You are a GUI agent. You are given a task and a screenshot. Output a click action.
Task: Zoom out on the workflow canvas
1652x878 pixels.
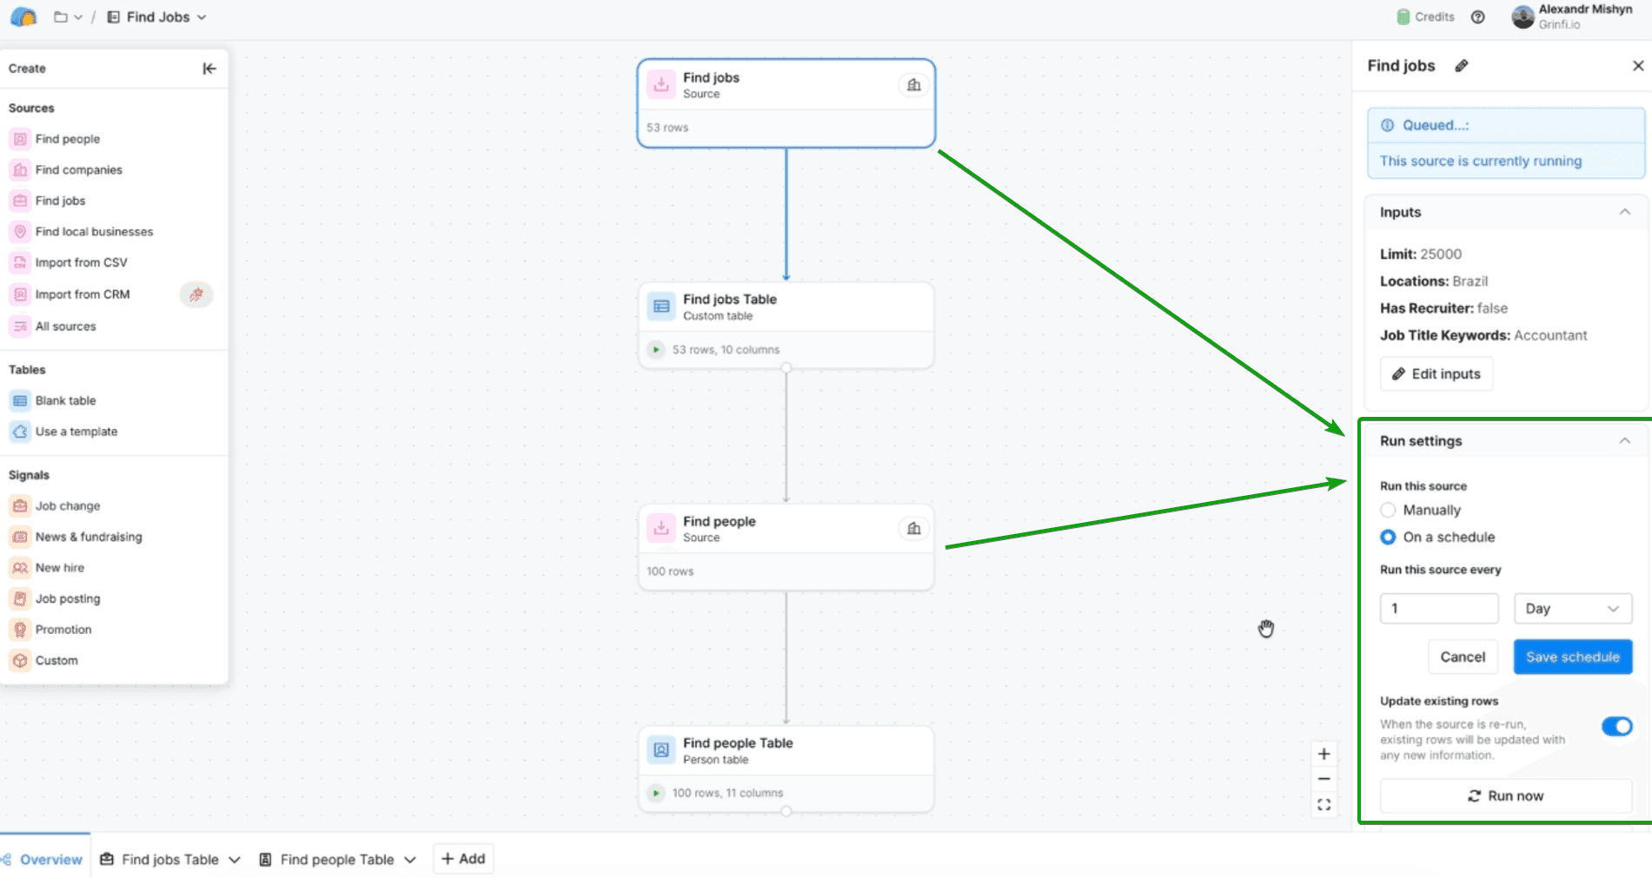pyautogui.click(x=1324, y=779)
